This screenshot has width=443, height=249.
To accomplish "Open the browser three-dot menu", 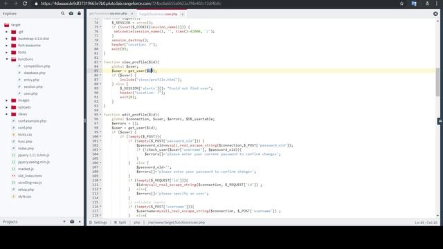I will (437, 3).
